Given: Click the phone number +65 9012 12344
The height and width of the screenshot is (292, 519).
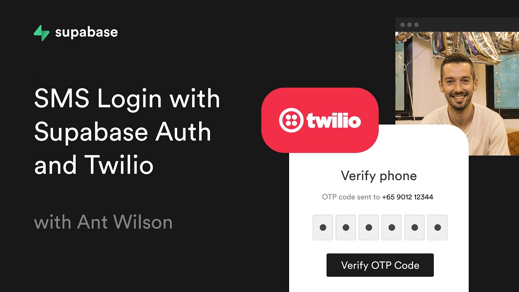Looking at the screenshot, I should pyautogui.click(x=407, y=197).
